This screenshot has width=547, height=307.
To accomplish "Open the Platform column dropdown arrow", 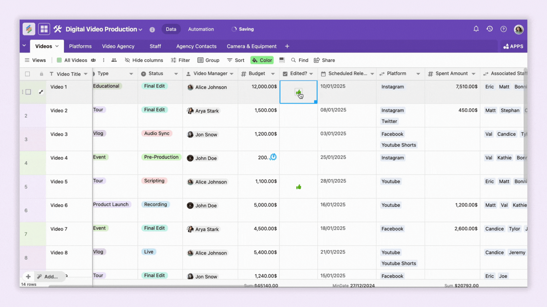I will point(418,74).
